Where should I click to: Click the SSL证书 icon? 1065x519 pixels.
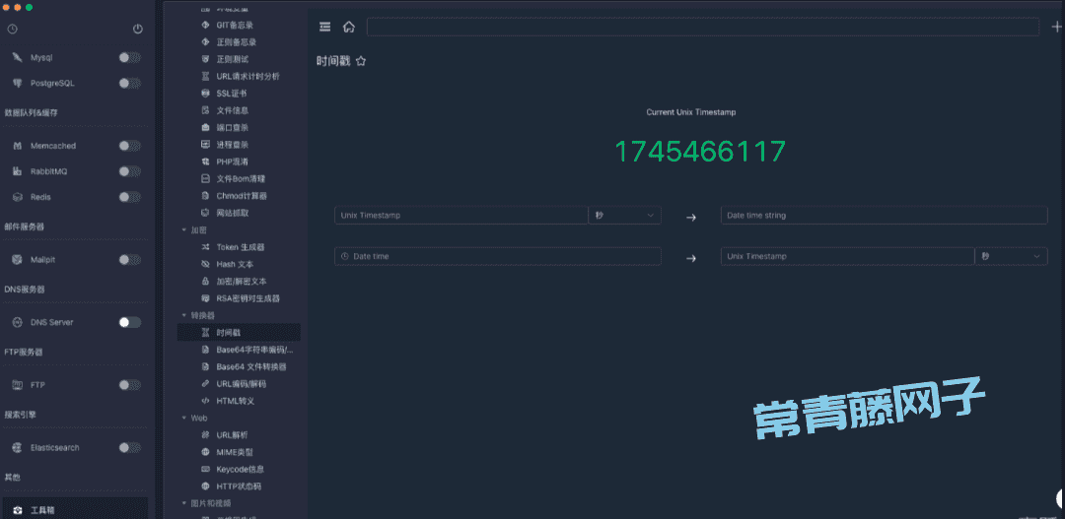coord(205,93)
